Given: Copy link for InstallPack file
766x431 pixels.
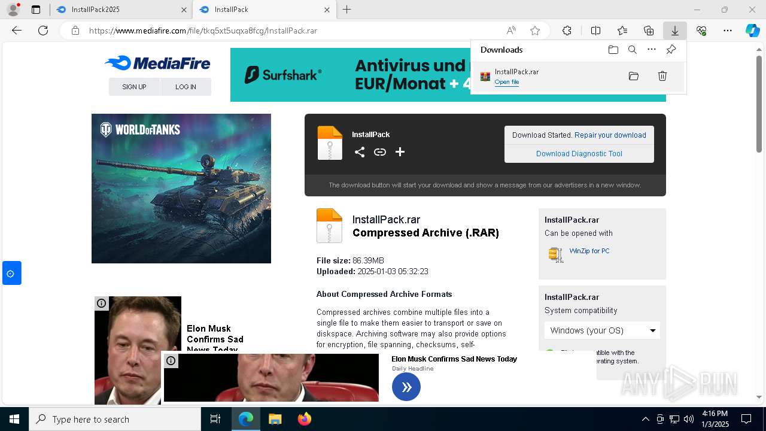Looking at the screenshot, I should click(380, 152).
